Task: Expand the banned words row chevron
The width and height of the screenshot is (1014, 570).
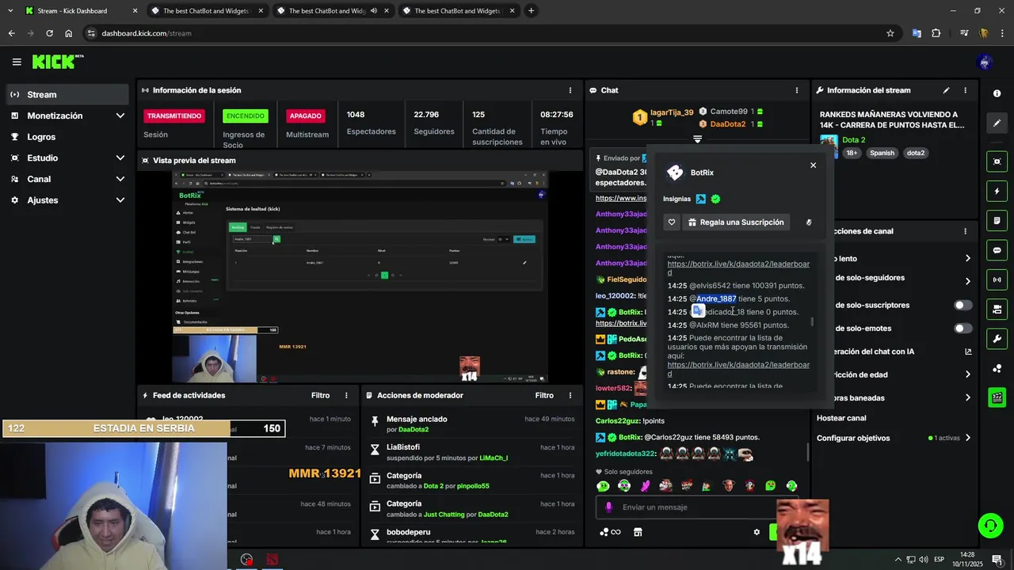Action: click(967, 397)
